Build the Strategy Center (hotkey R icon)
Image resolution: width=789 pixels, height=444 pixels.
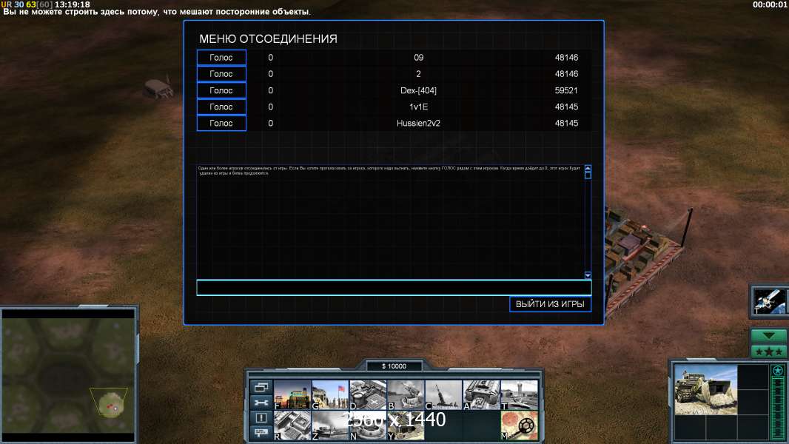[x=292, y=425]
